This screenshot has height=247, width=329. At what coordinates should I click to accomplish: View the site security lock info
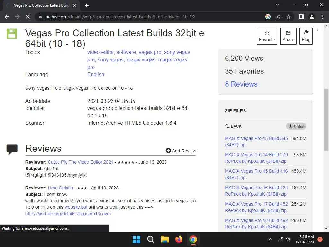tap(40, 17)
